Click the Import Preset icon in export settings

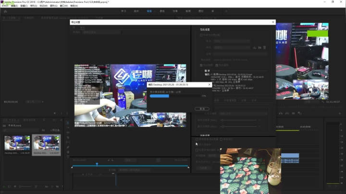(259, 48)
